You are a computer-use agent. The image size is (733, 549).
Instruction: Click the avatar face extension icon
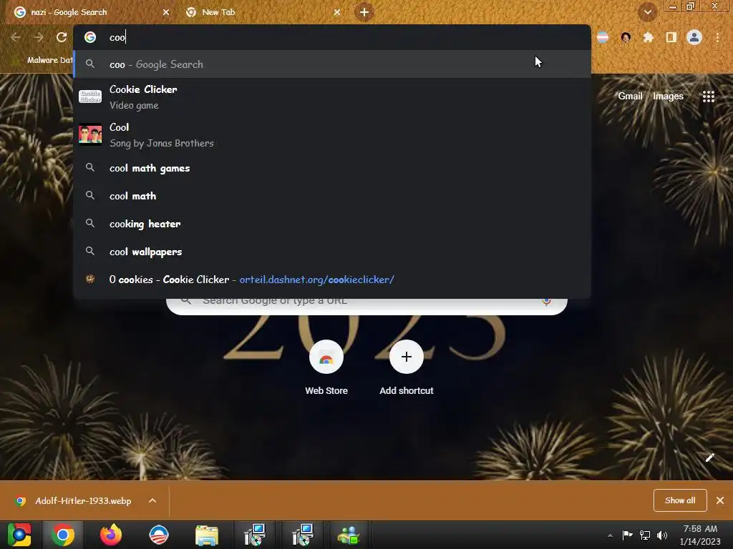coord(626,37)
